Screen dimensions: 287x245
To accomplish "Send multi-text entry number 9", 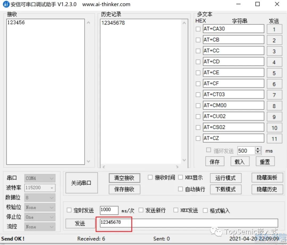I will [x=274, y=117].
